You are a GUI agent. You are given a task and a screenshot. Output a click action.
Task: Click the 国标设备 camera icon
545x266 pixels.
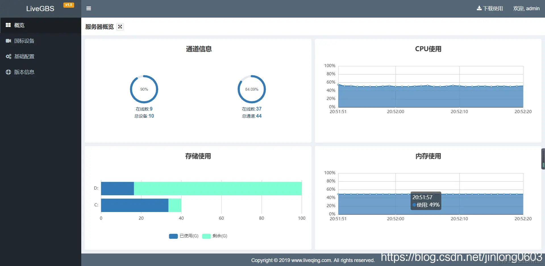[8, 41]
